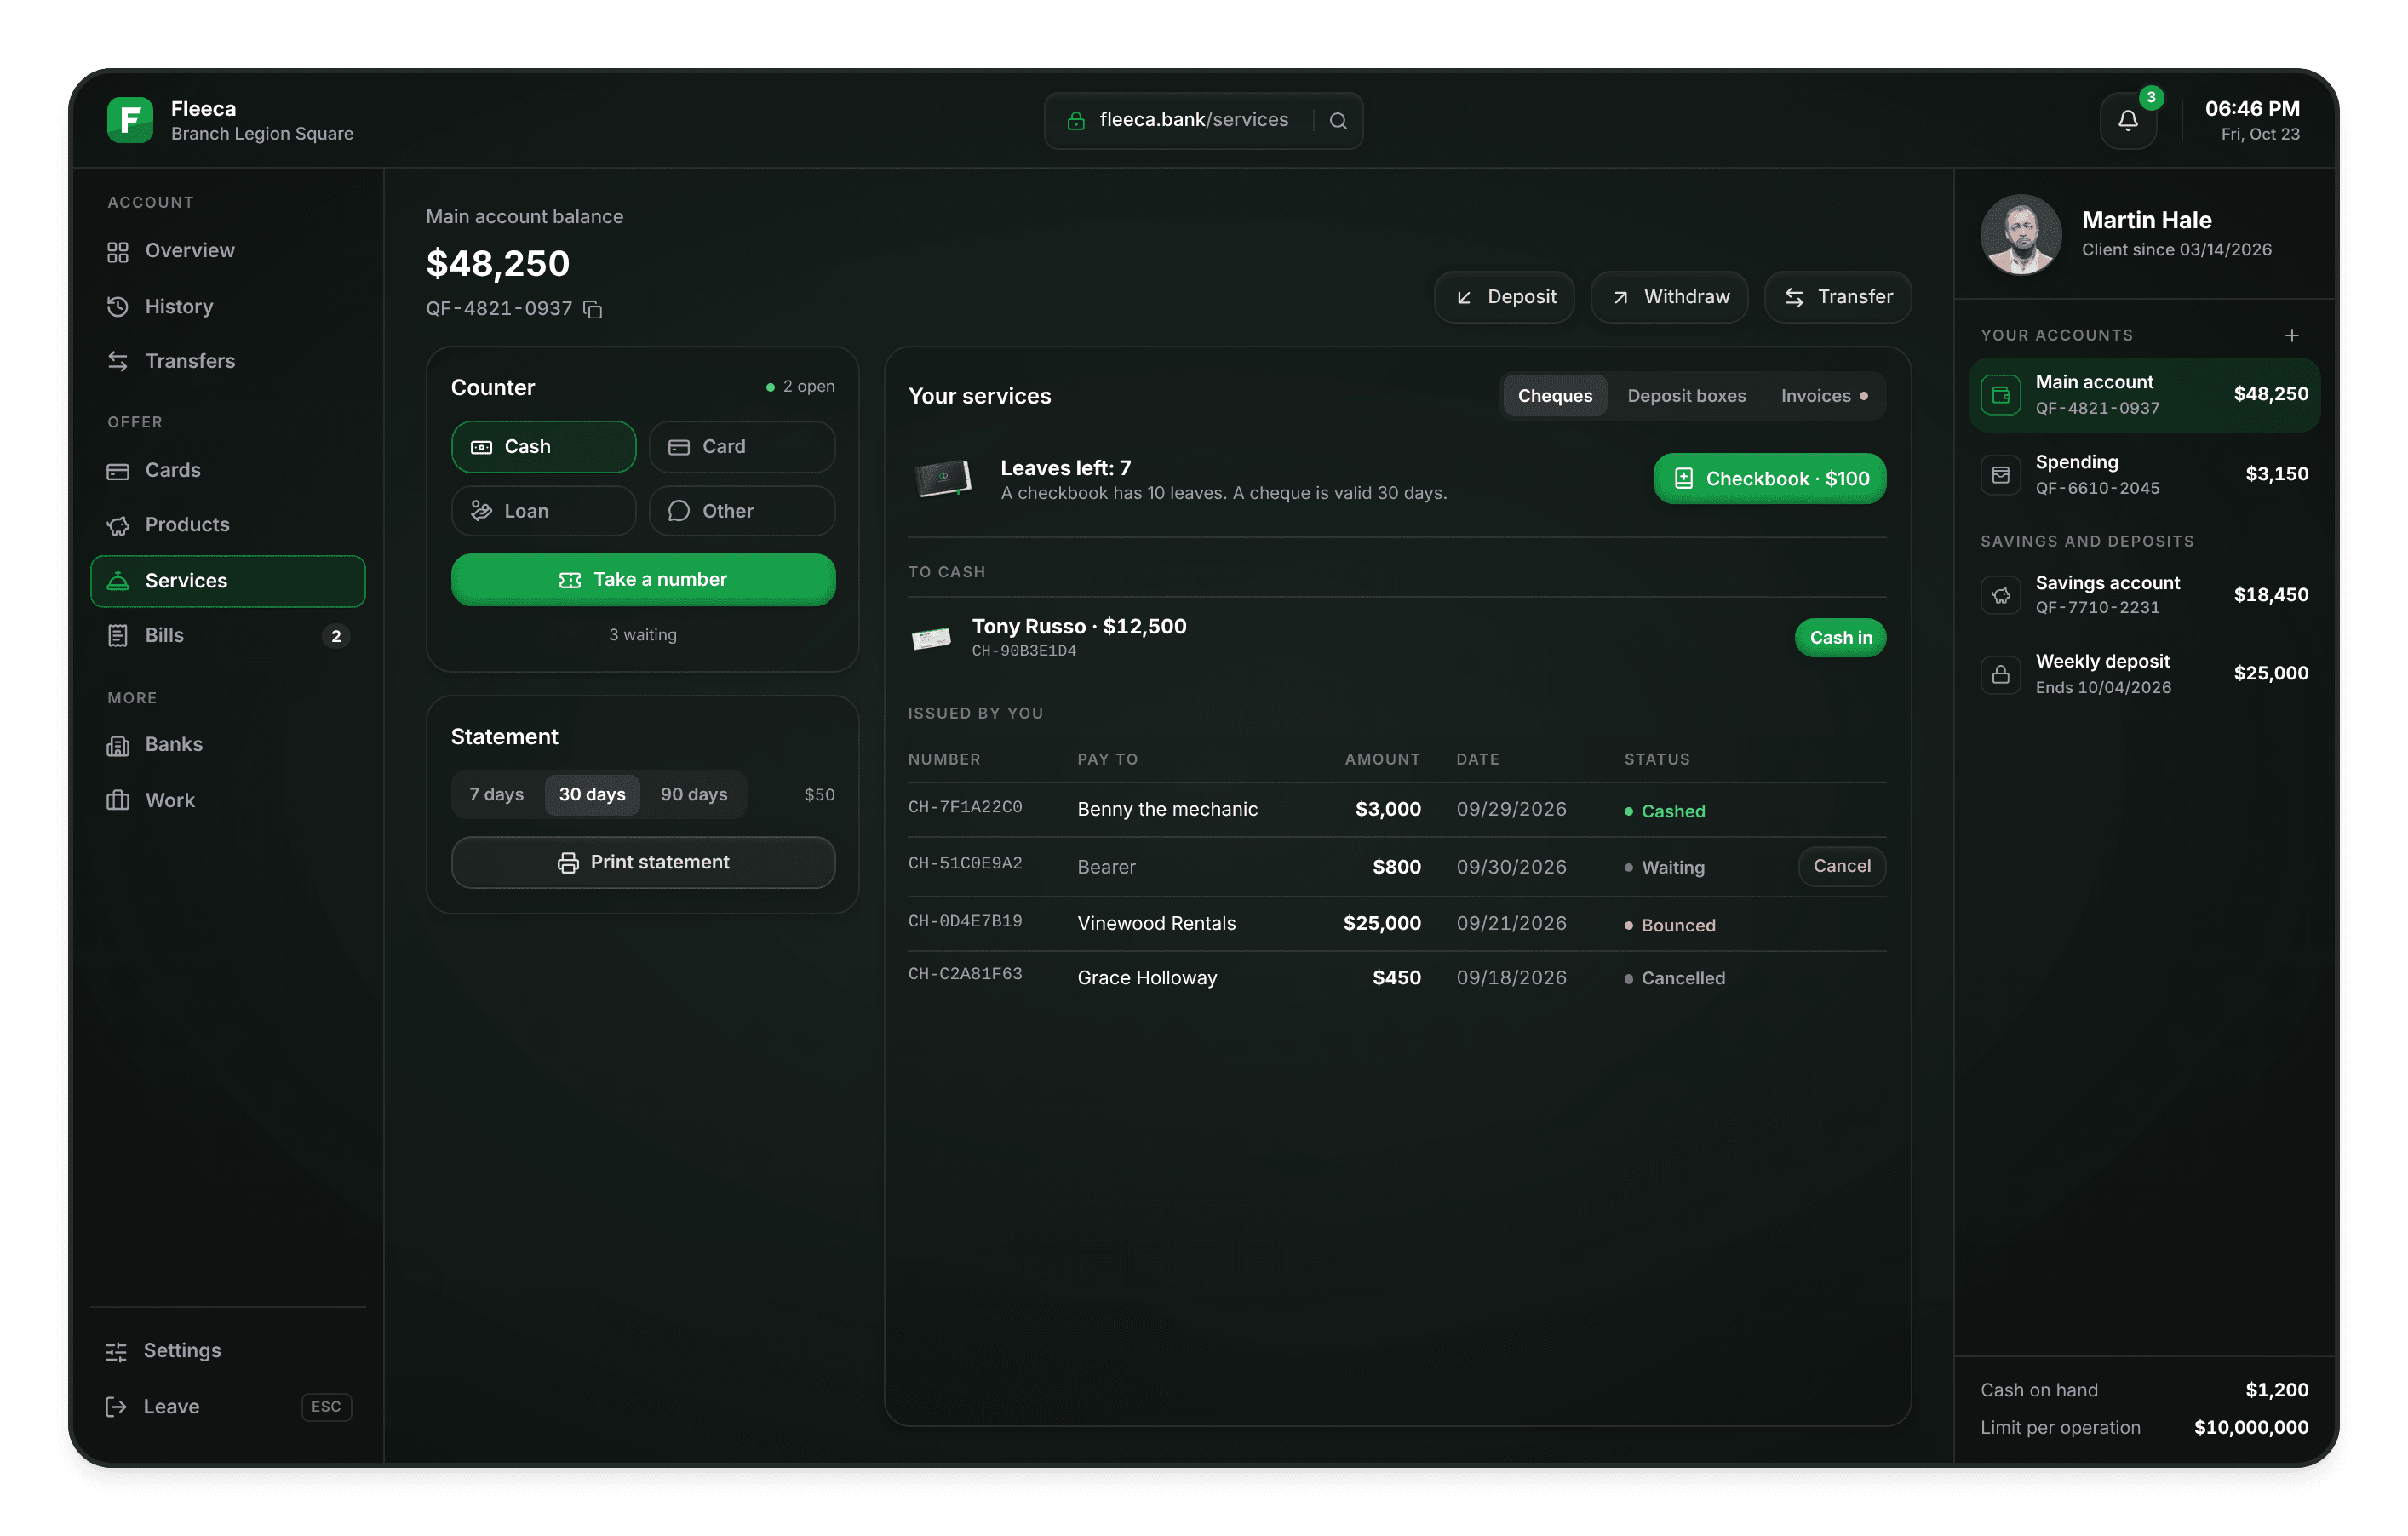
Task: Click the Martin Hale profile avatar
Action: (x=2021, y=234)
